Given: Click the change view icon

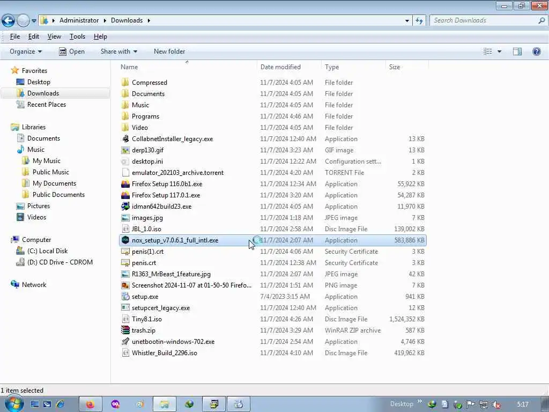Looking at the screenshot, I should (488, 51).
